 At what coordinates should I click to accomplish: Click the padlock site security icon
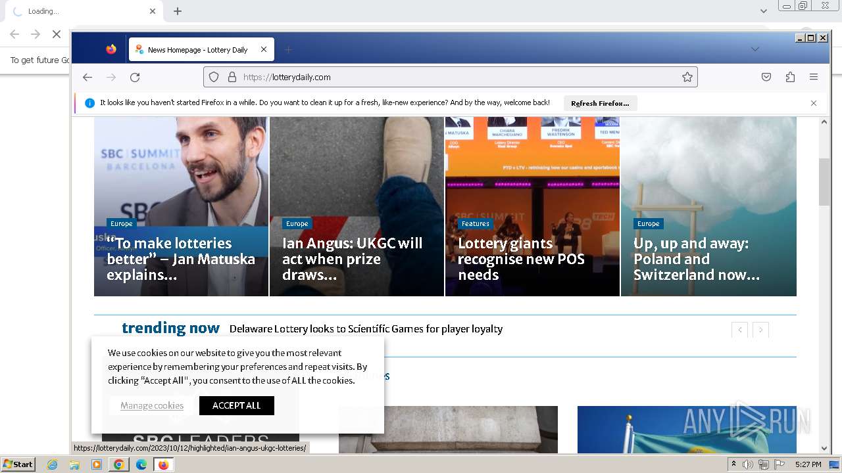pyautogui.click(x=232, y=77)
